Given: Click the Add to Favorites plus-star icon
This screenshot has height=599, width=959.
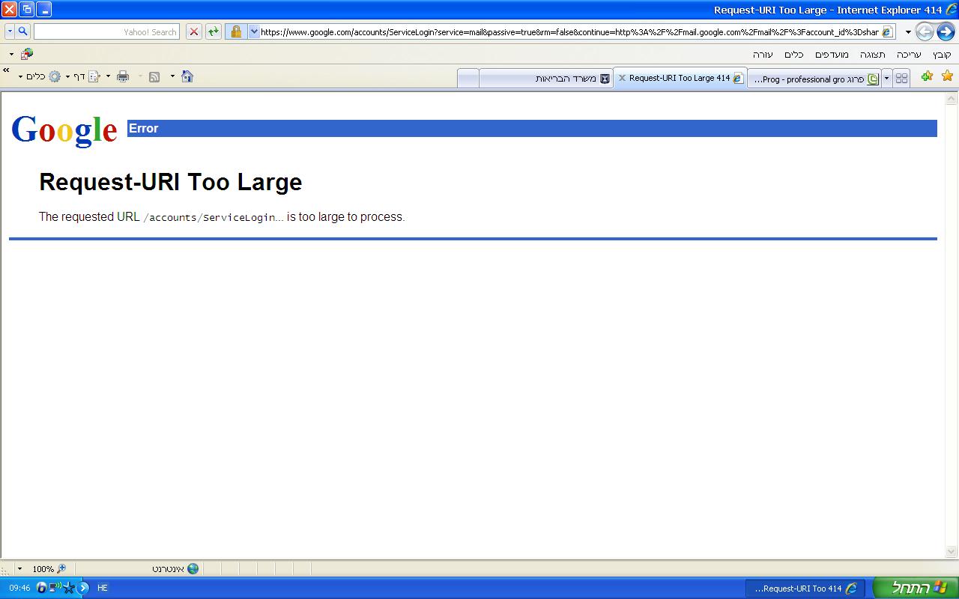Looking at the screenshot, I should pyautogui.click(x=927, y=76).
